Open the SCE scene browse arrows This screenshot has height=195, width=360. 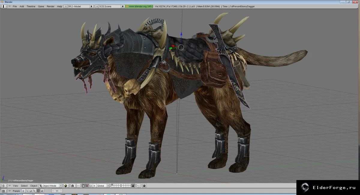click(97, 6)
